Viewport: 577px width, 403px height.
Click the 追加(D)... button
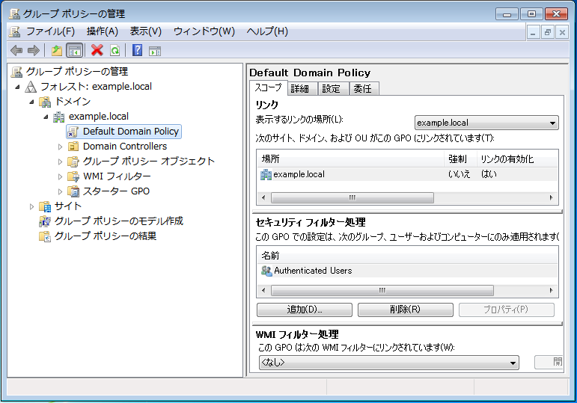coord(305,310)
